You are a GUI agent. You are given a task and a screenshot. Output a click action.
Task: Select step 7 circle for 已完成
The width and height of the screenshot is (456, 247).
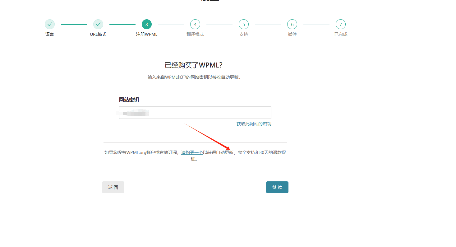(341, 24)
